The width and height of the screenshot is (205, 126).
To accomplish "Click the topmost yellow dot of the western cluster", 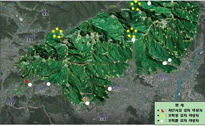I will pos(57,29).
